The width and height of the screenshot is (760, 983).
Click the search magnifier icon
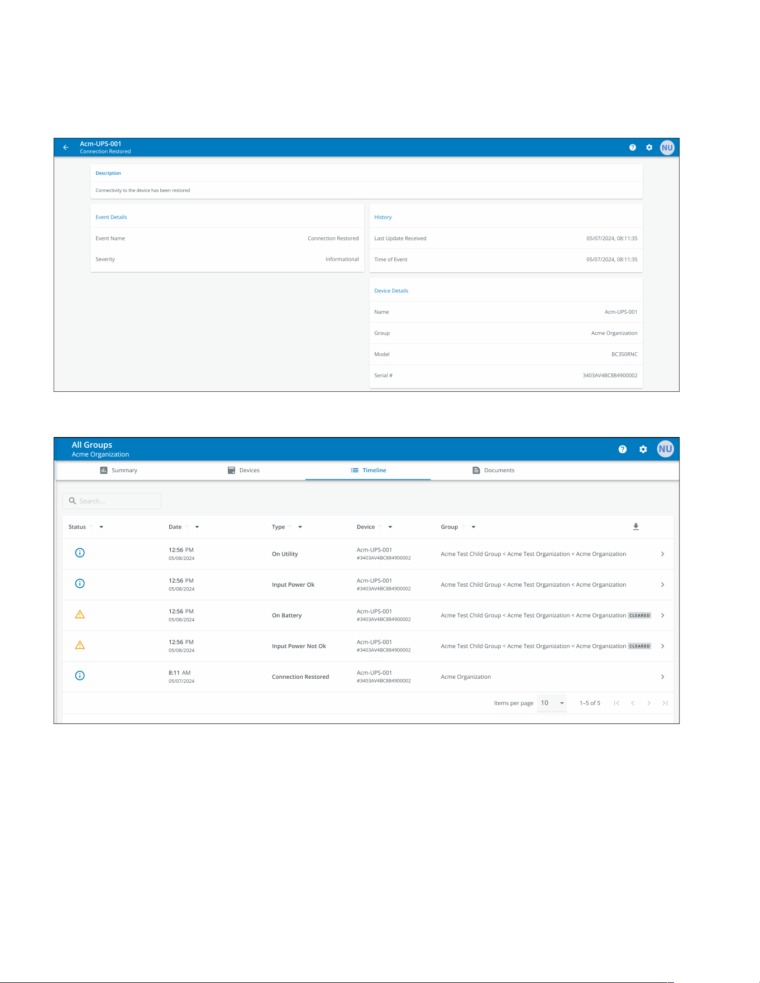pyautogui.click(x=73, y=501)
